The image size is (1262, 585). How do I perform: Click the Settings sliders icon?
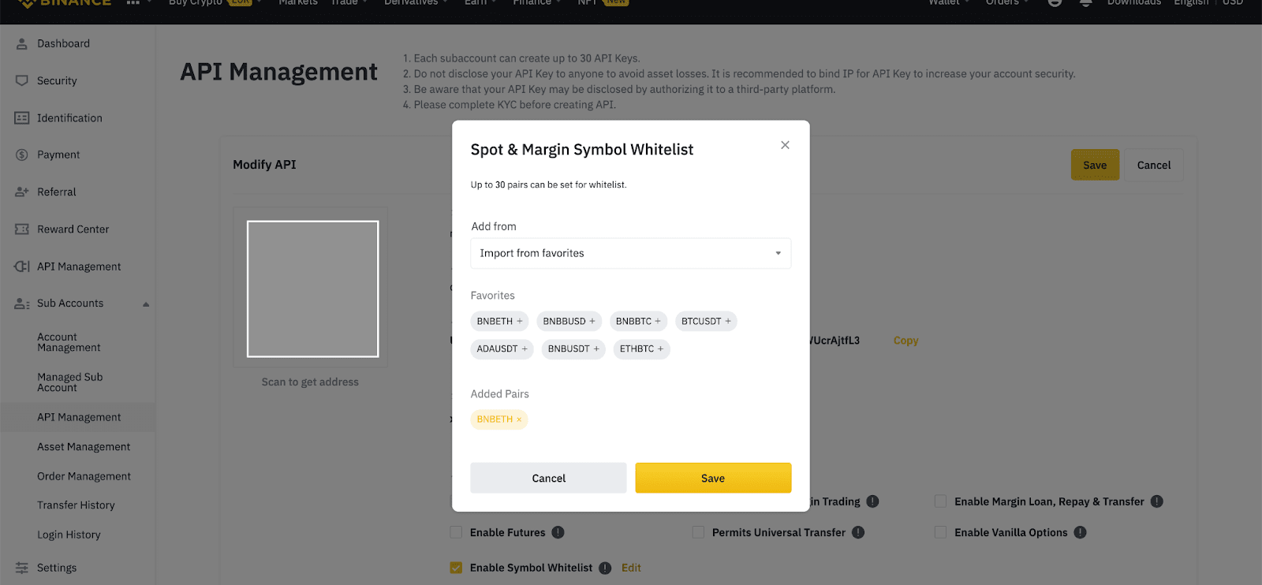click(x=22, y=568)
